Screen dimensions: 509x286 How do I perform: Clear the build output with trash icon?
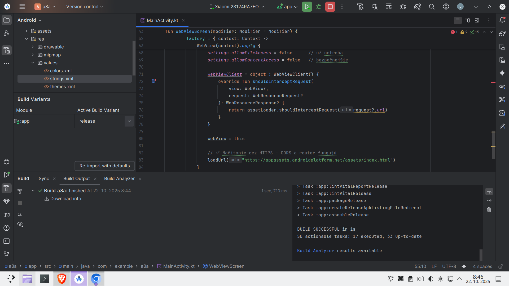489,209
